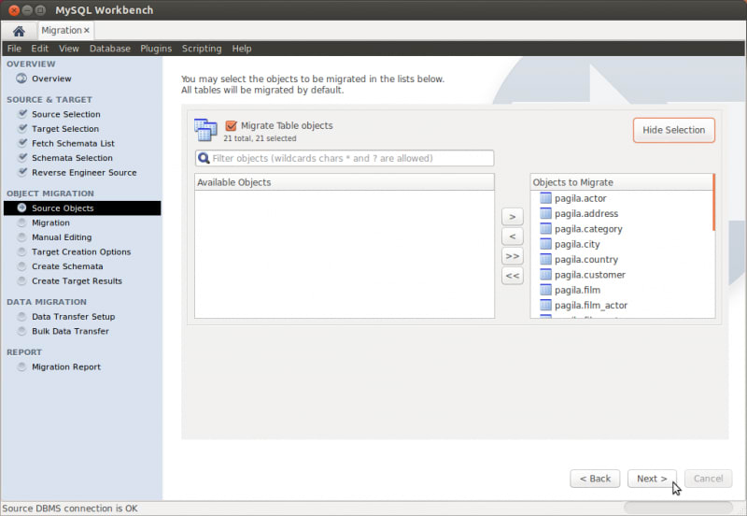Image resolution: width=747 pixels, height=516 pixels.
Task: Open the File menu
Action: click(x=14, y=49)
